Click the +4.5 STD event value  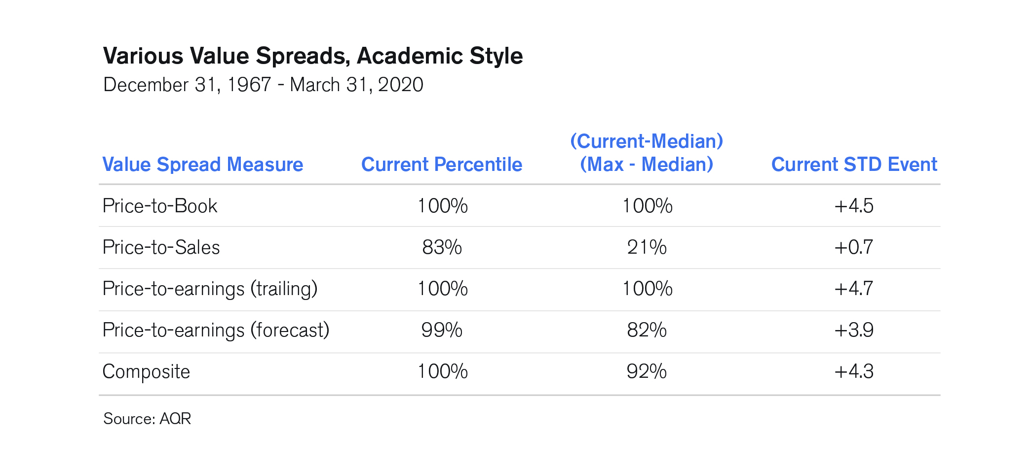click(854, 206)
